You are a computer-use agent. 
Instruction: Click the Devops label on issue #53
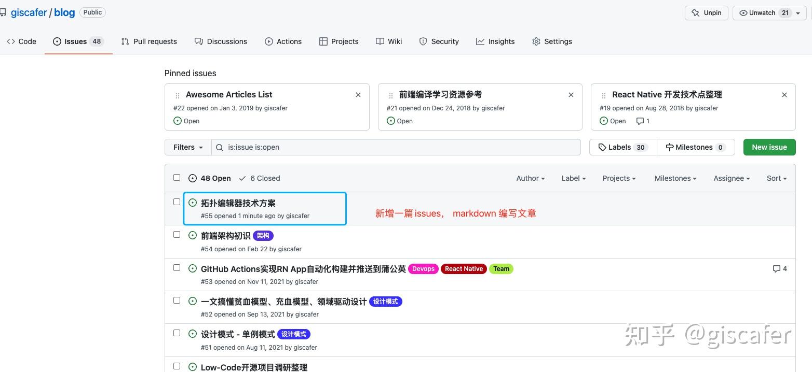[x=423, y=268]
